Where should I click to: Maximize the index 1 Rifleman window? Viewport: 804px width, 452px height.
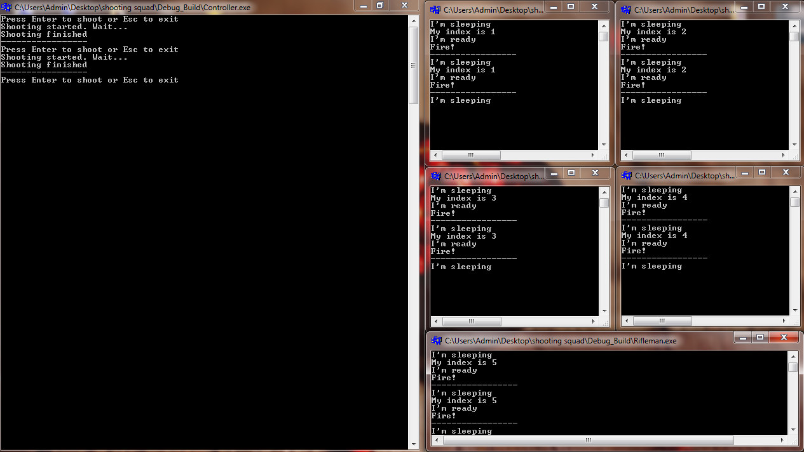[x=570, y=6]
